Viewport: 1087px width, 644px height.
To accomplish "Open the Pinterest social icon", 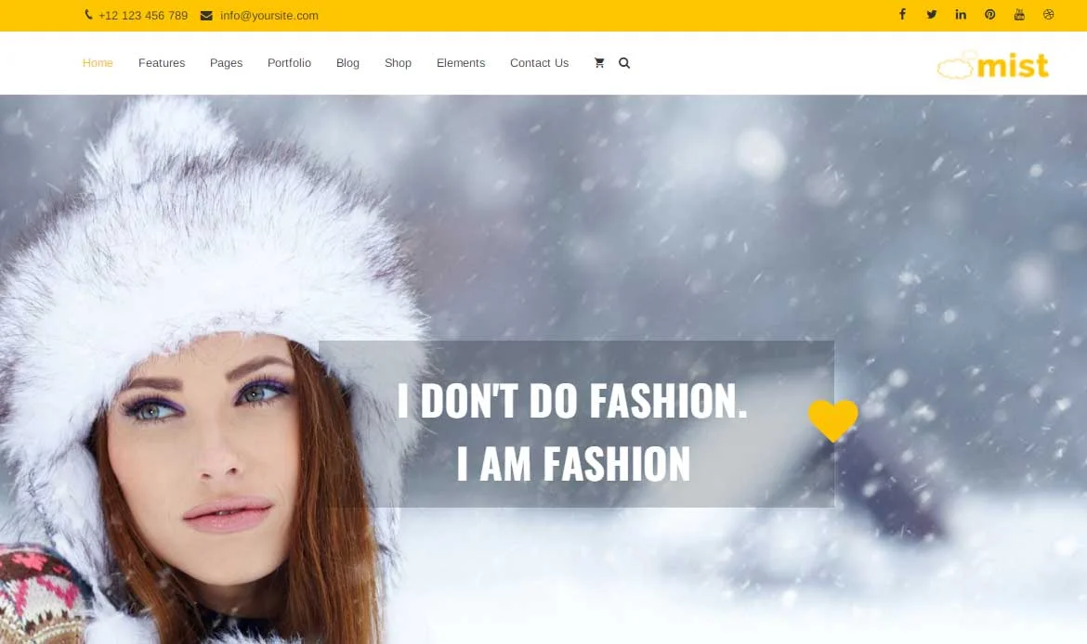I will coord(990,15).
